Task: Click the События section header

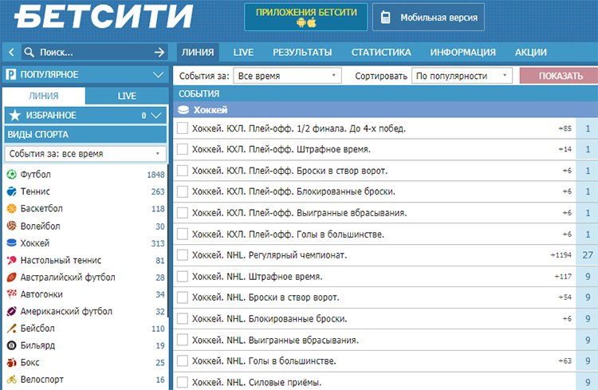Action: point(386,93)
